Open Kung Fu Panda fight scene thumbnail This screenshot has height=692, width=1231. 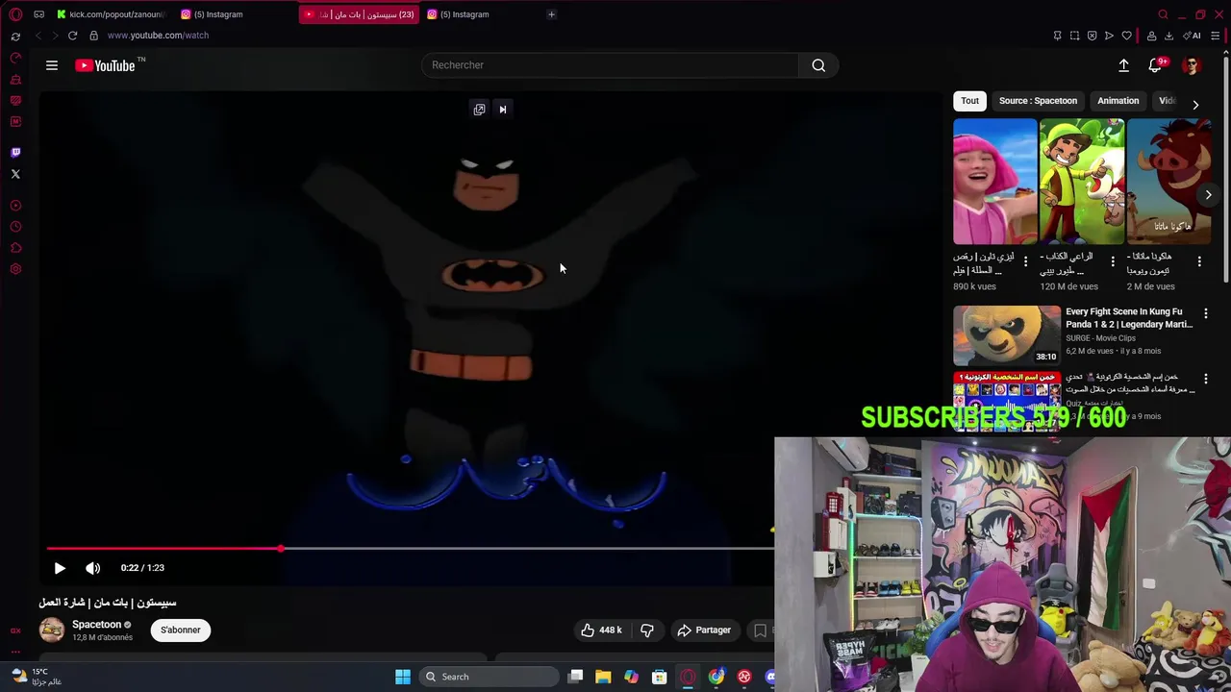pyautogui.click(x=1007, y=334)
